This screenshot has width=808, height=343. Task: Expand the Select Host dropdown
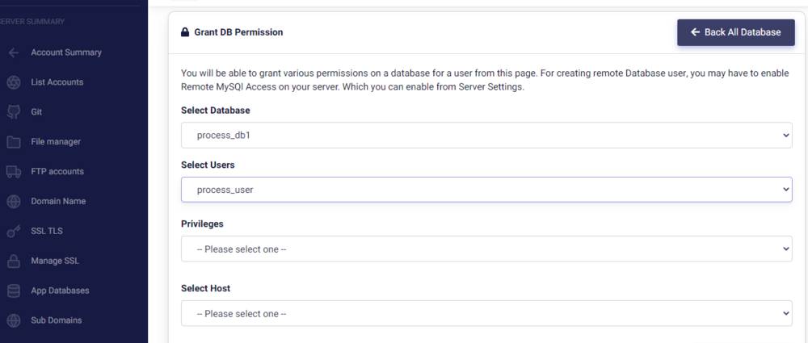486,313
